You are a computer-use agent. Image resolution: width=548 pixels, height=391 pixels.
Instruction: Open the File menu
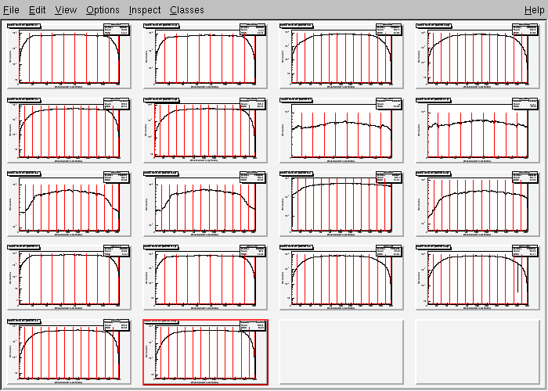pyautogui.click(x=11, y=9)
